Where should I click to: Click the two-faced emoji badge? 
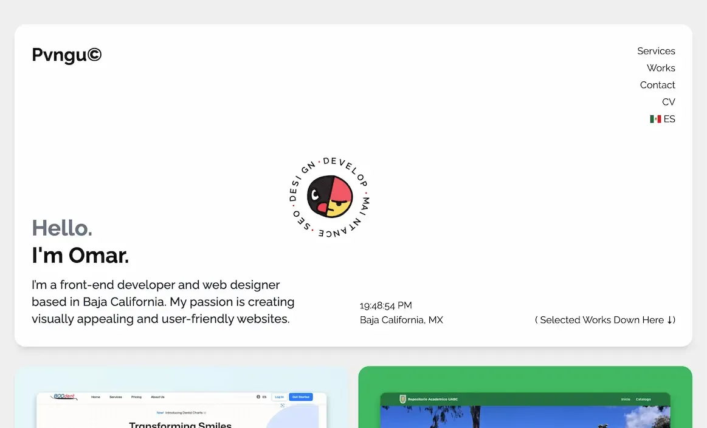[329, 197]
